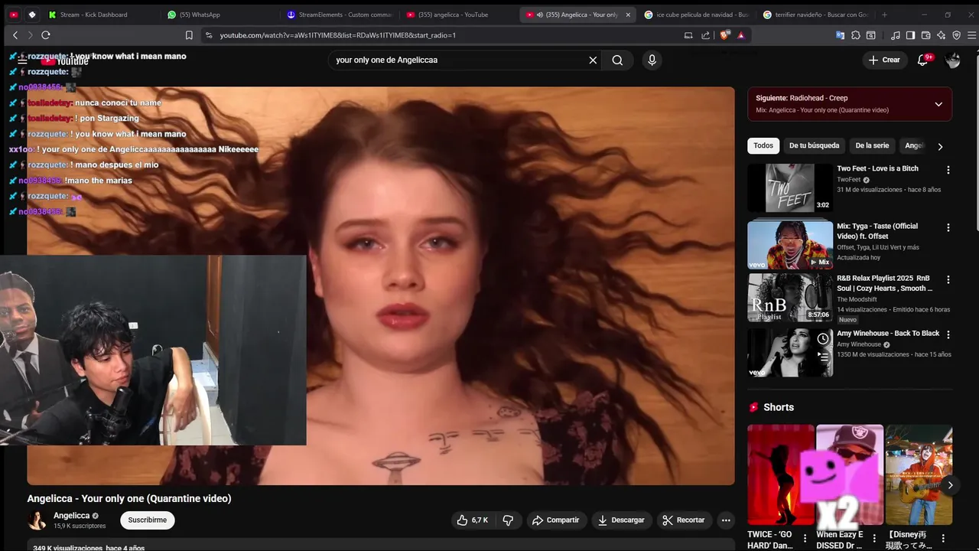Open the TWICE 'GO HARD' Short
Image resolution: width=979 pixels, height=551 pixels.
tap(781, 474)
